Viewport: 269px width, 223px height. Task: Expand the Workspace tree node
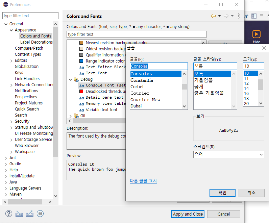click(x=11, y=152)
